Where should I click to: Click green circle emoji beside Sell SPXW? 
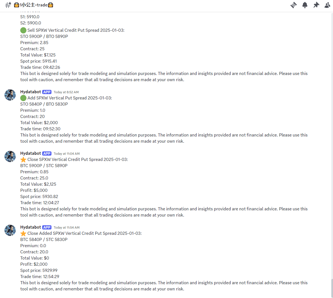(x=23, y=30)
